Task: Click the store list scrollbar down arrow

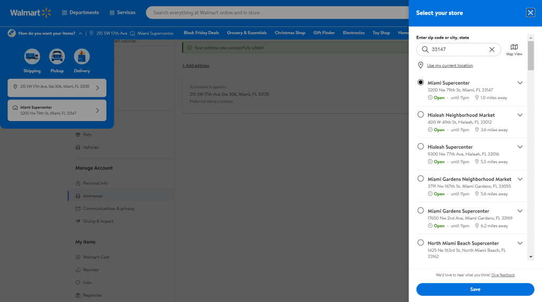Action: (x=530, y=257)
